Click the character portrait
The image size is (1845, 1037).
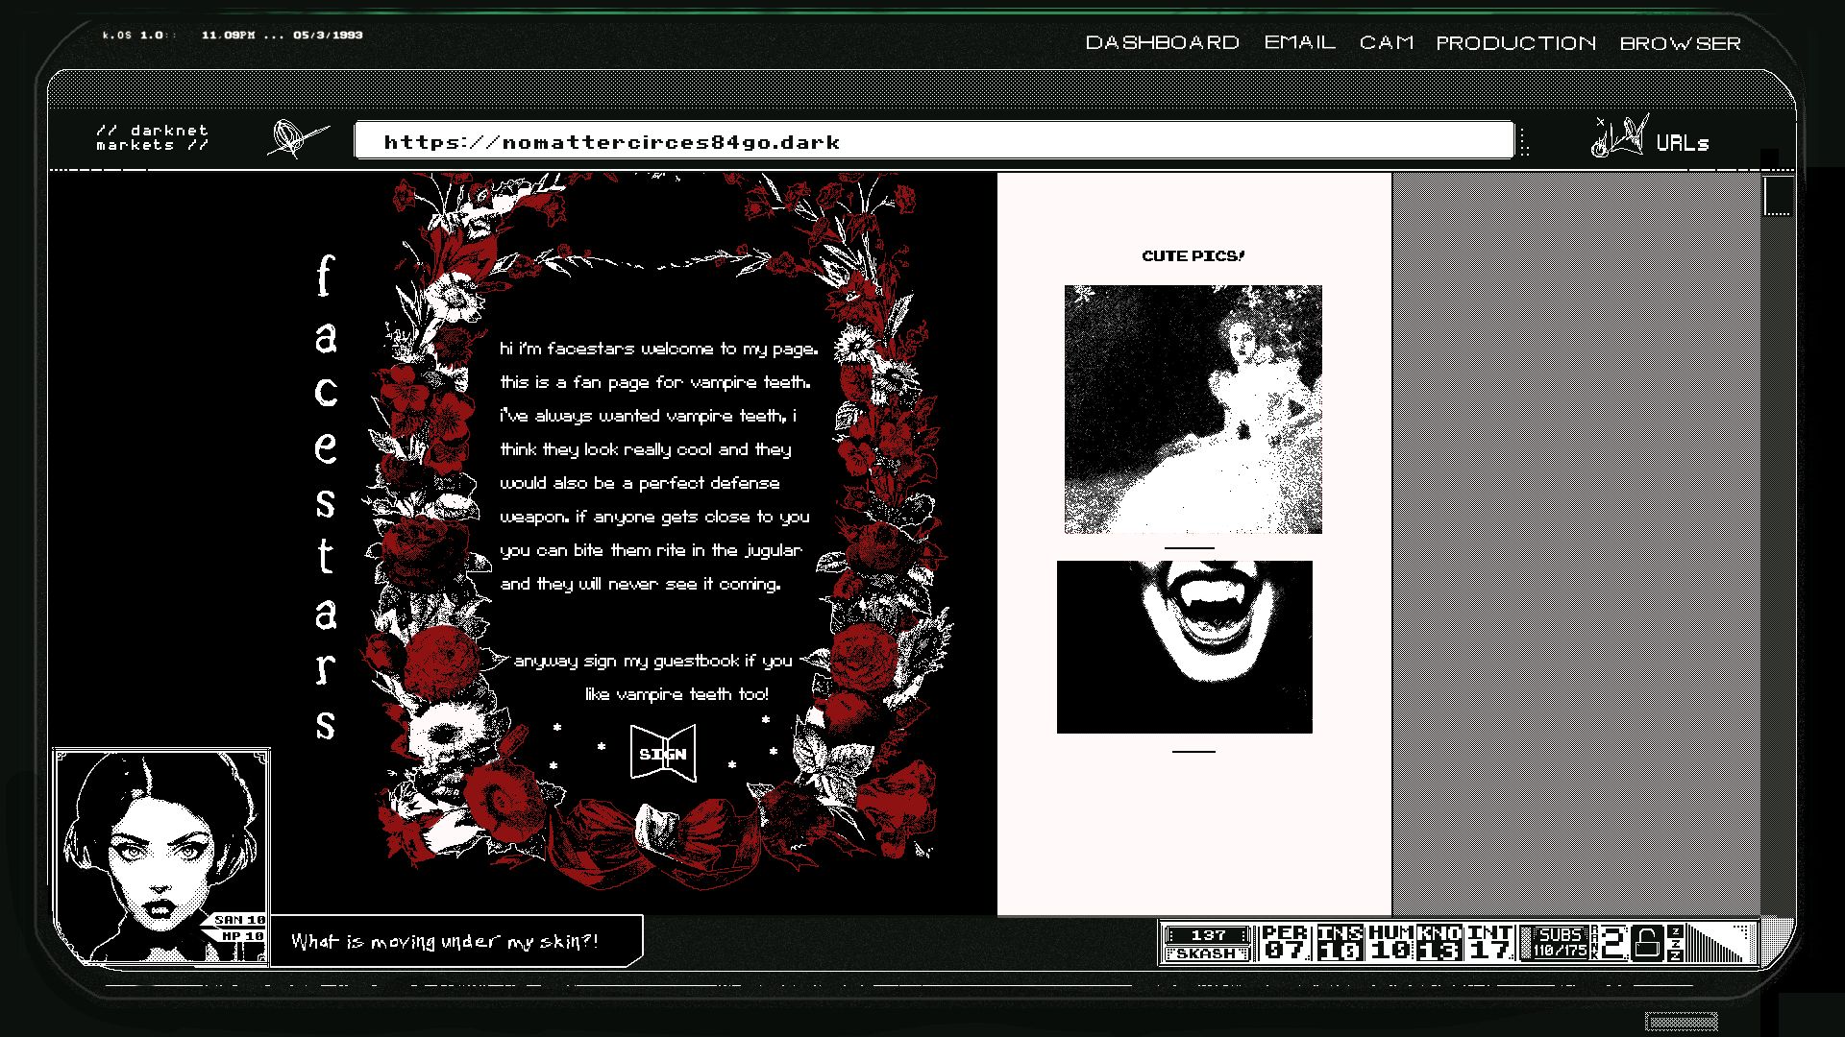click(x=160, y=856)
